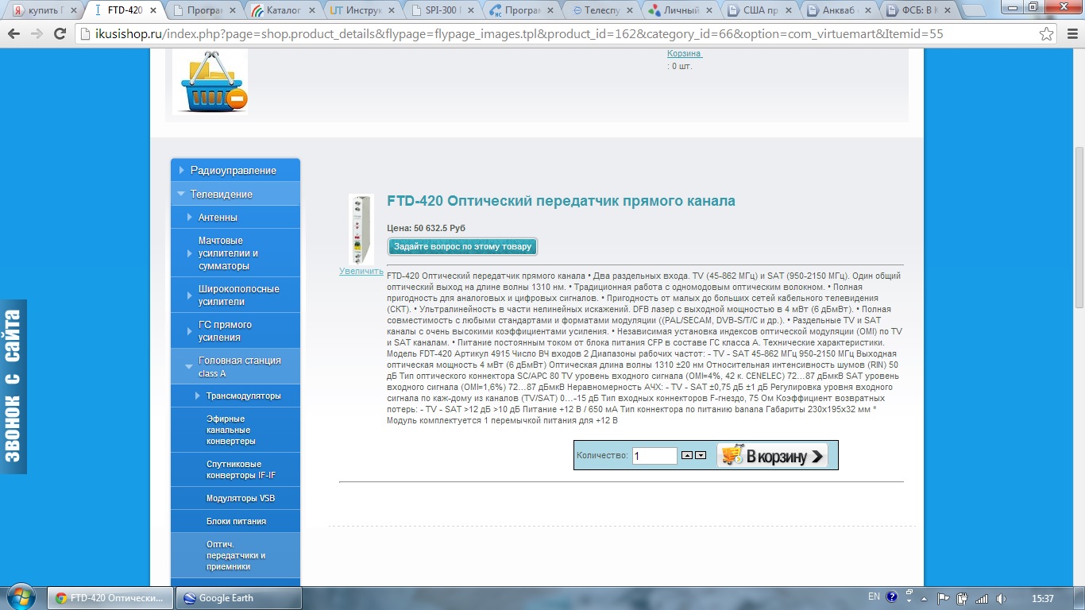Click the power plug tray icon
1085x610 pixels.
(x=963, y=598)
